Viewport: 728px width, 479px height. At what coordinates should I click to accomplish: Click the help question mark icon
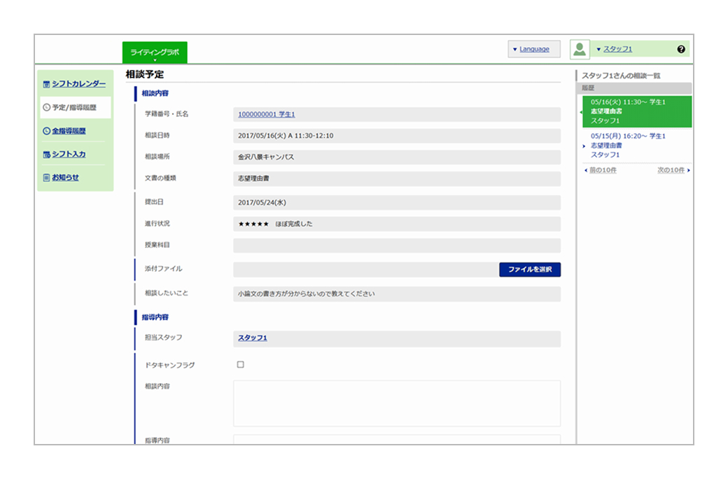click(680, 49)
